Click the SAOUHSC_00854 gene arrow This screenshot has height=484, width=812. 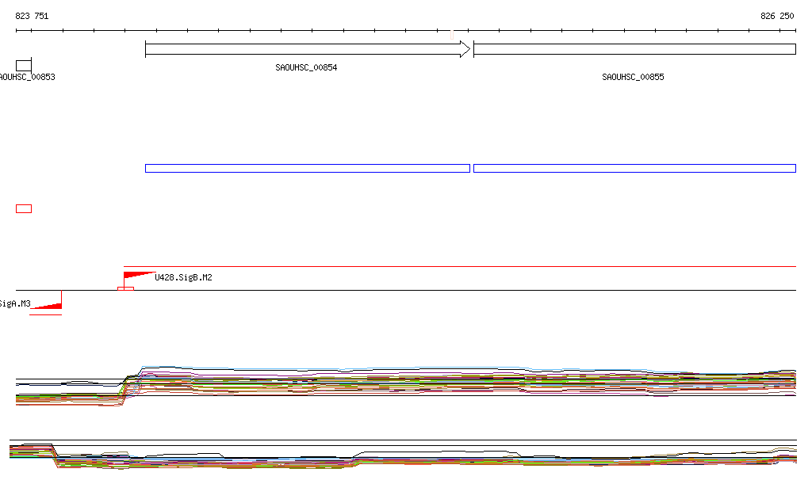[x=301, y=49]
